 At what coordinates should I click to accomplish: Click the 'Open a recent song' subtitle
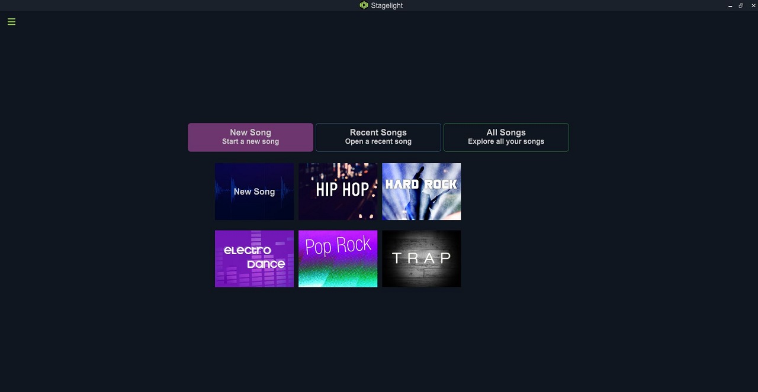click(x=378, y=142)
